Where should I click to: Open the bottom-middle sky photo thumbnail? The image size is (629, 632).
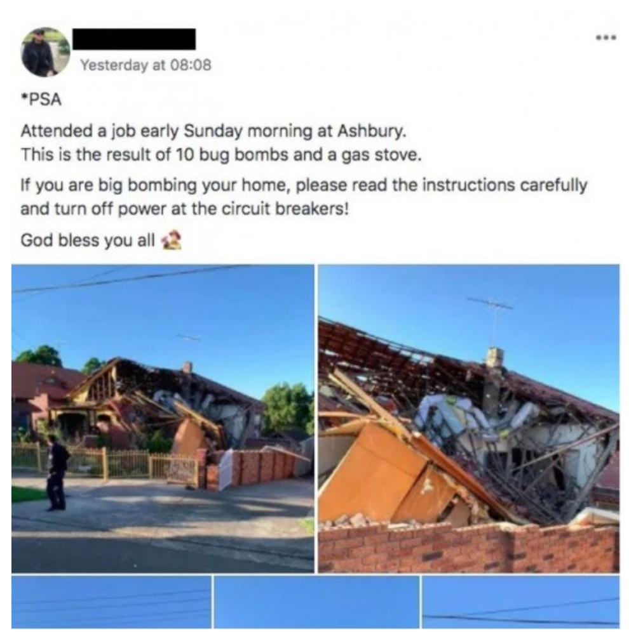point(316,602)
